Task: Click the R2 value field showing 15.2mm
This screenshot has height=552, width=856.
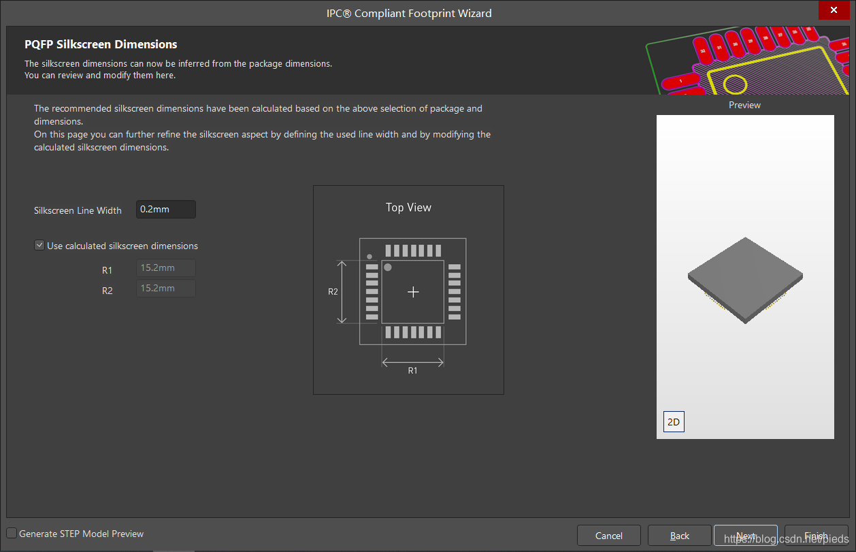Action: tap(166, 289)
